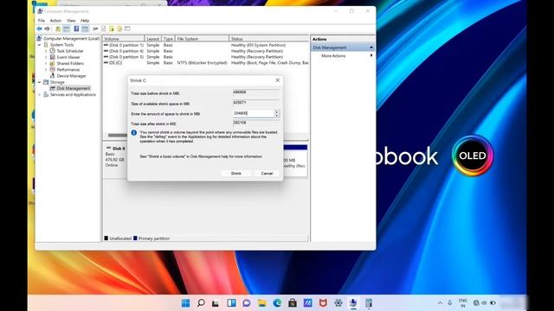Open File Explorer from the taskbar

(x=261, y=303)
